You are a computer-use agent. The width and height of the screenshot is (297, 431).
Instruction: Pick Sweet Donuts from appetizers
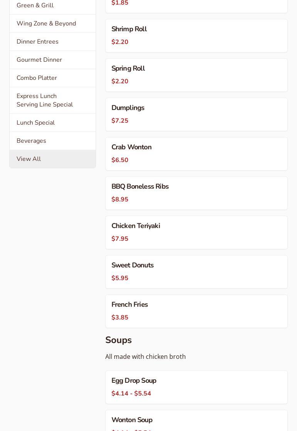tap(196, 272)
